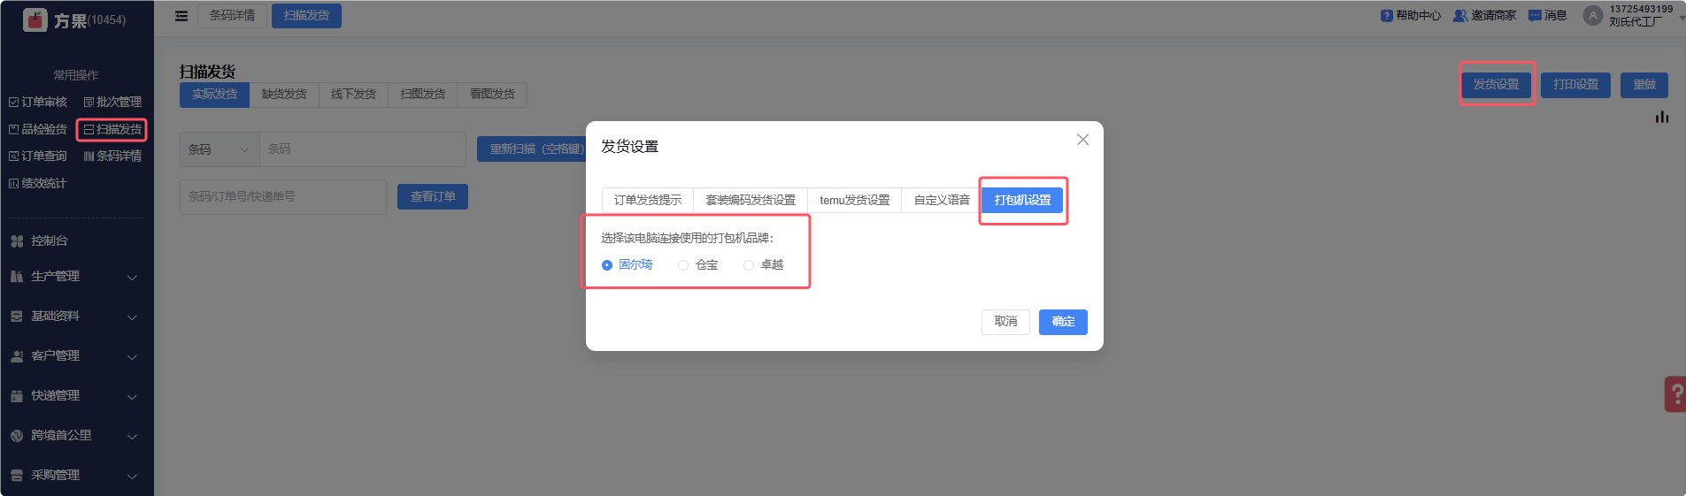Open the 扫描发货 page tab in header

[x=306, y=16]
